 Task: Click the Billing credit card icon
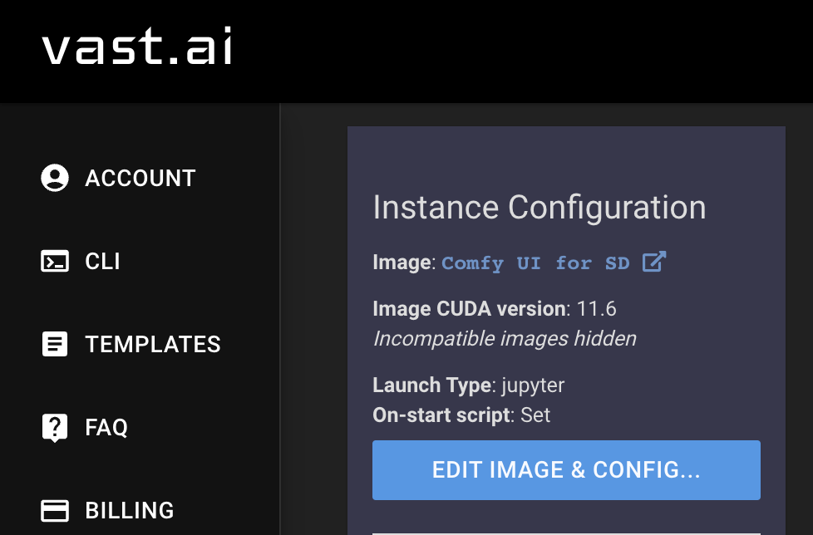click(54, 510)
